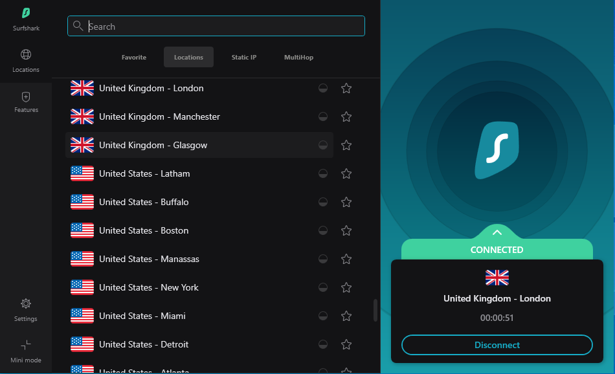
Task: Select the Locations tab
Action: tap(188, 57)
